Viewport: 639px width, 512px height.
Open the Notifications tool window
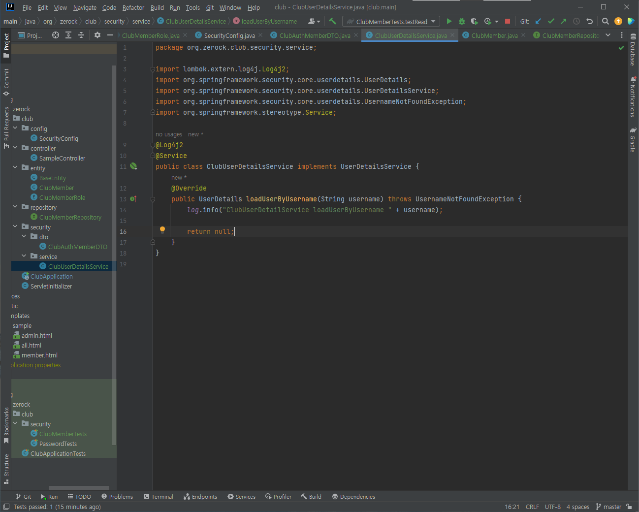point(633,96)
